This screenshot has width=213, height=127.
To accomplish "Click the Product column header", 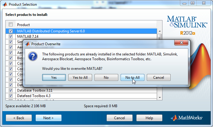I will 86,25.
